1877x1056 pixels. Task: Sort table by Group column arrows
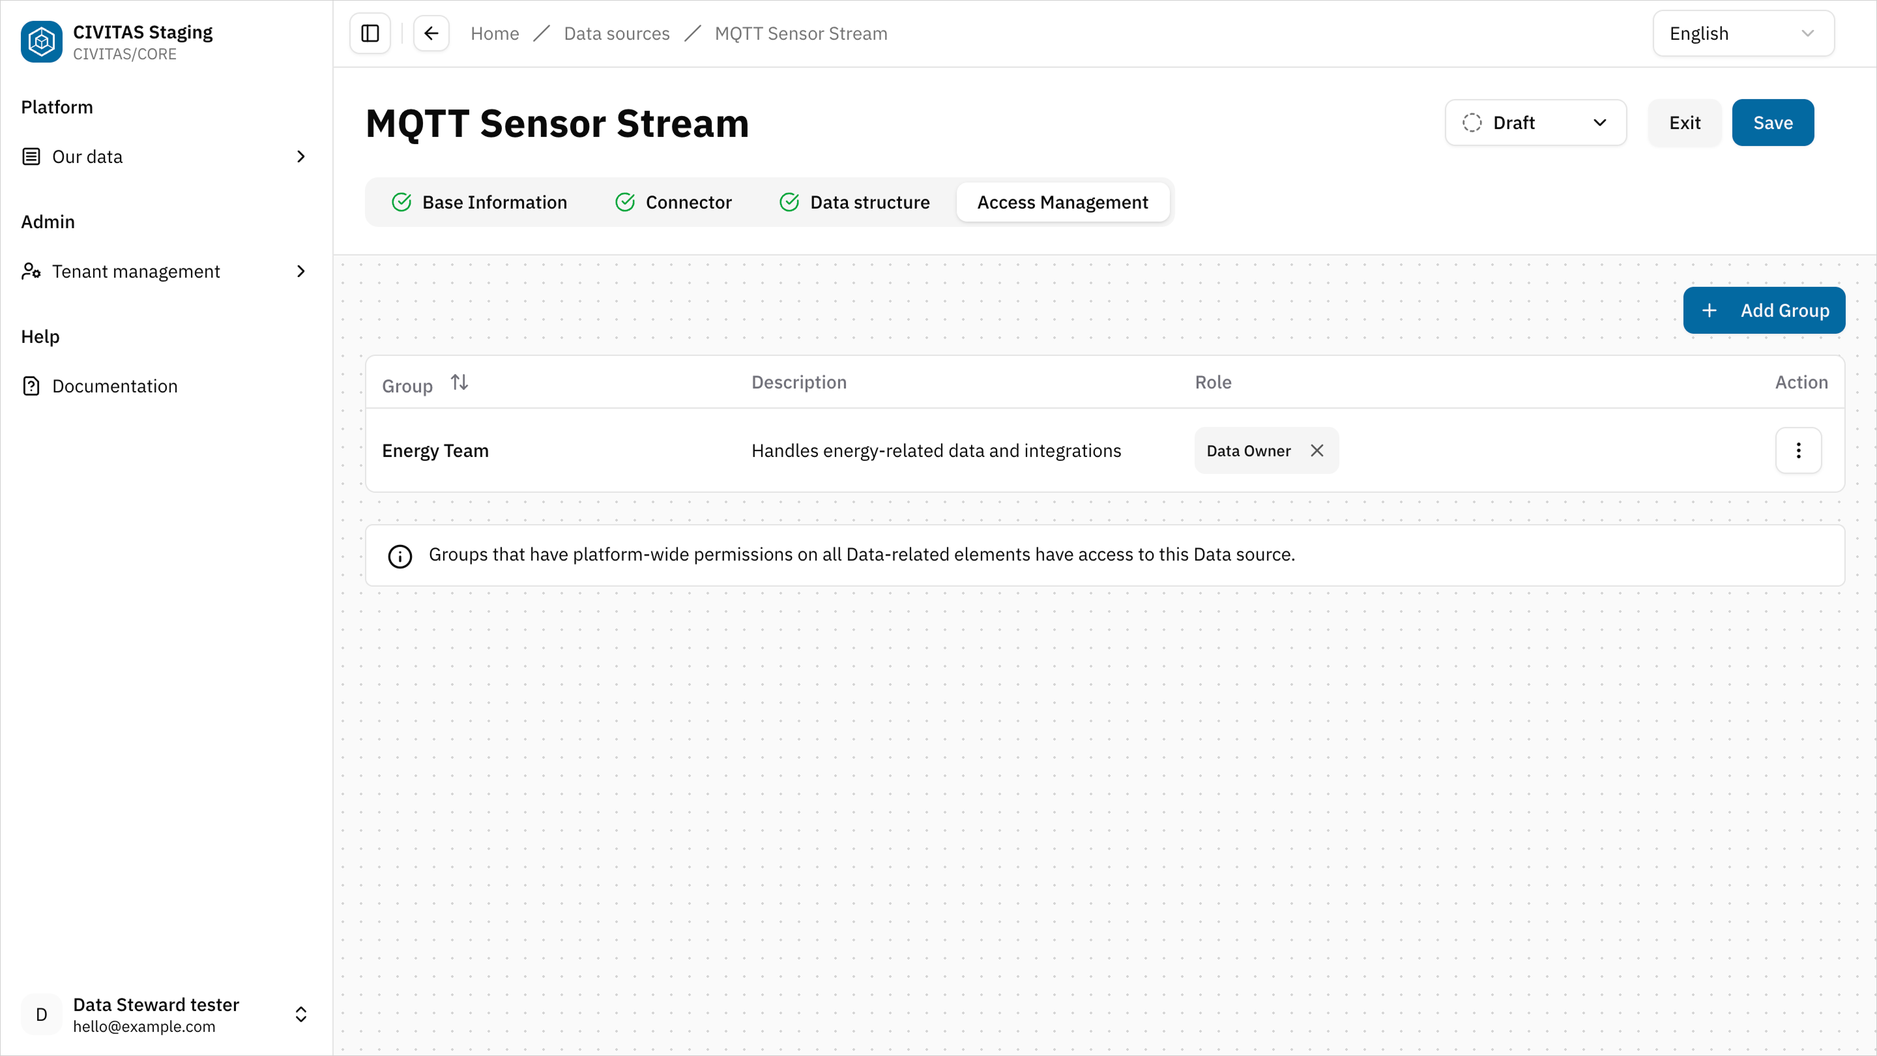[x=459, y=383]
